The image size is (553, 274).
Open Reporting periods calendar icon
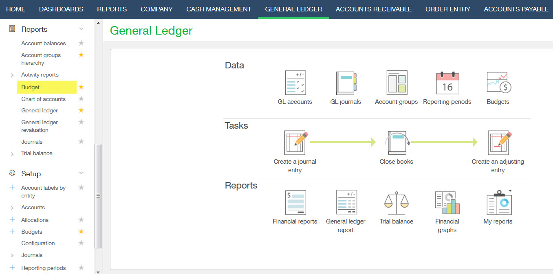[x=447, y=83]
